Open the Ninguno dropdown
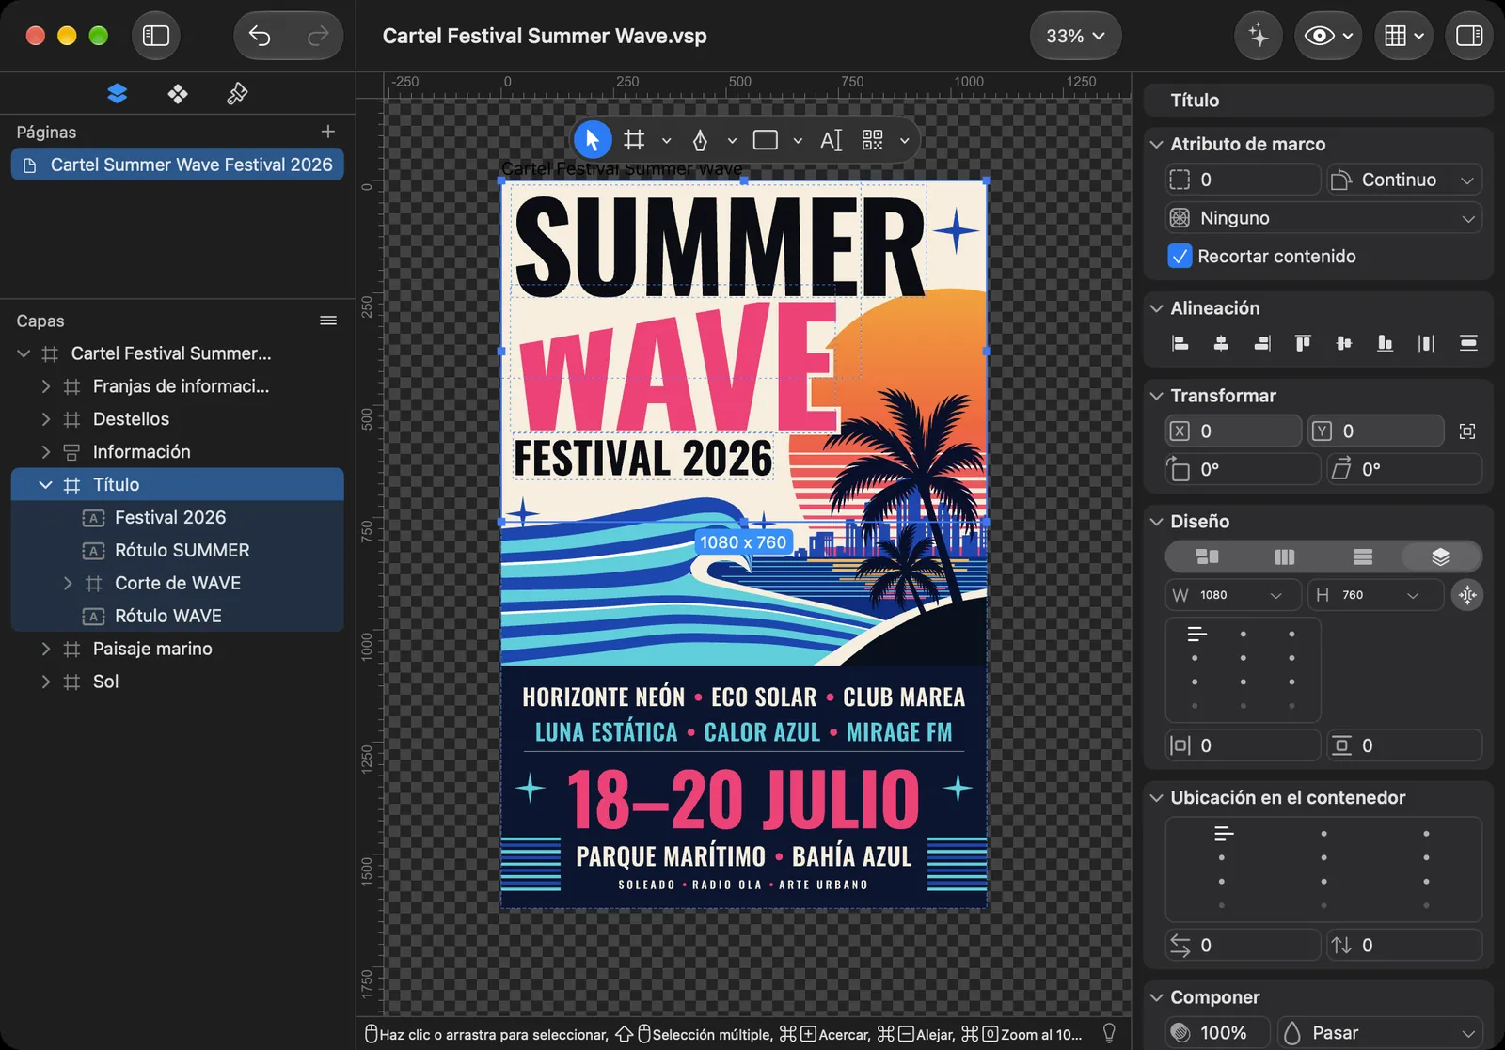The width and height of the screenshot is (1505, 1050). 1323,218
